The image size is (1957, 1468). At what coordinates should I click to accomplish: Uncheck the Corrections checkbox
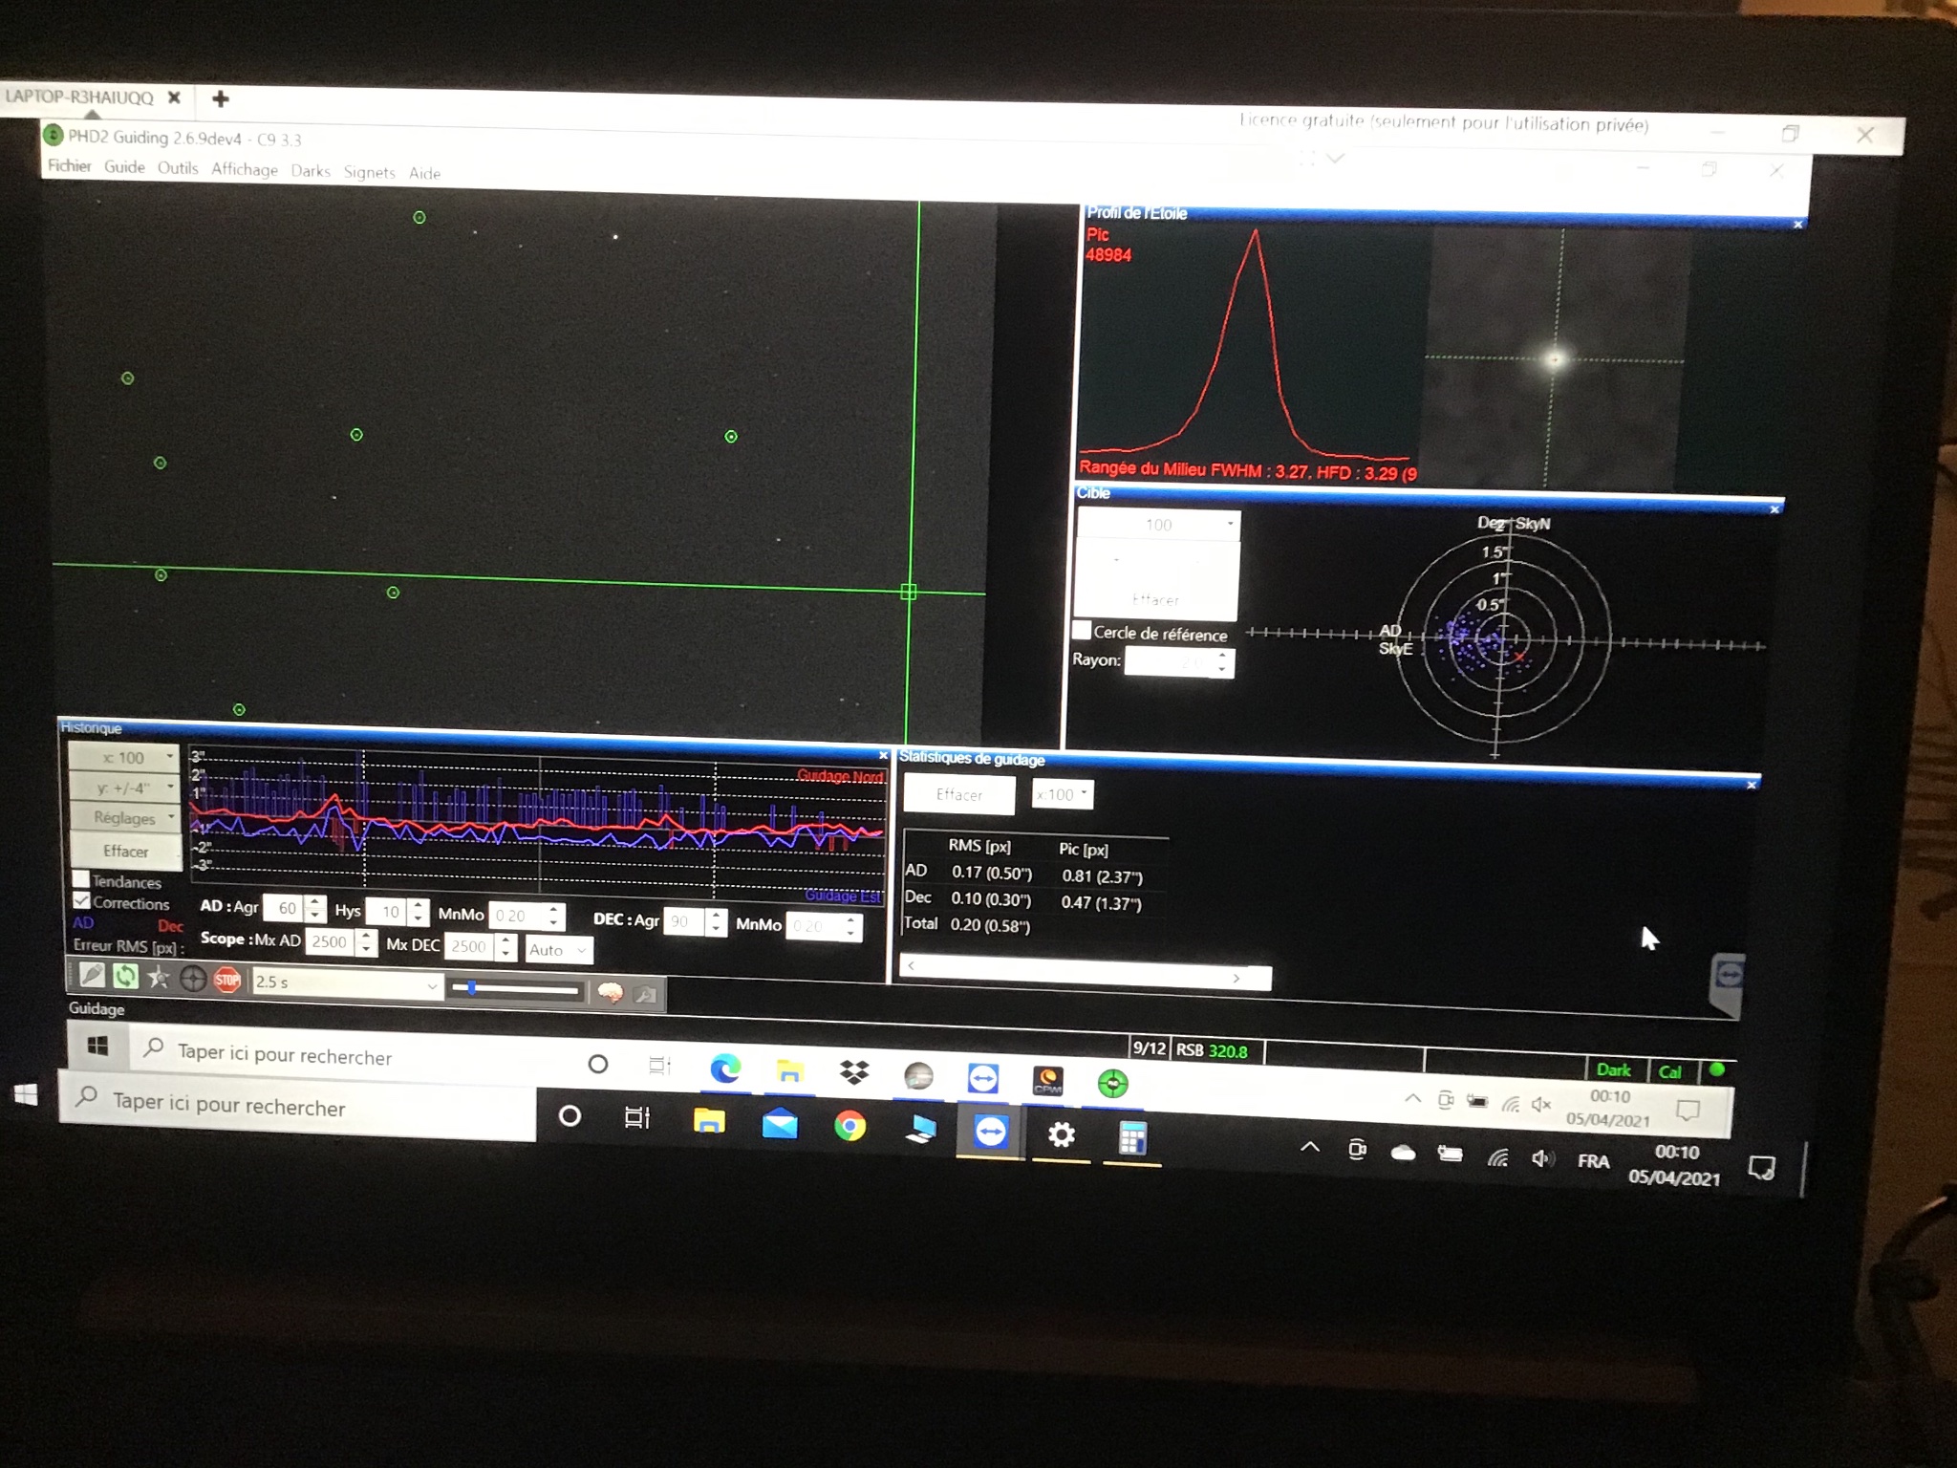point(81,900)
